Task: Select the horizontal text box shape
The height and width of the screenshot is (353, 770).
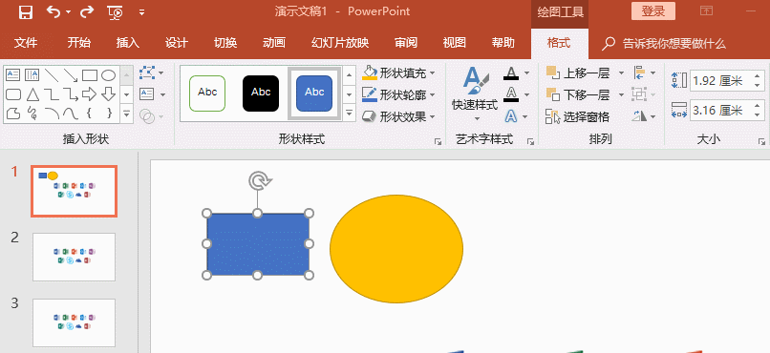Action: pyautogui.click(x=12, y=75)
